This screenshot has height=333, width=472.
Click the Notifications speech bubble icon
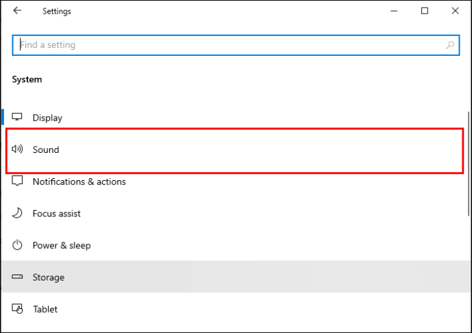17,181
